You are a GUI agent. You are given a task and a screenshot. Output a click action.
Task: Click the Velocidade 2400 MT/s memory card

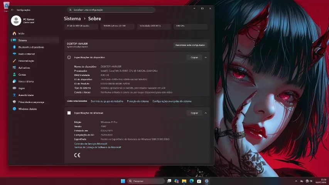pos(154,27)
